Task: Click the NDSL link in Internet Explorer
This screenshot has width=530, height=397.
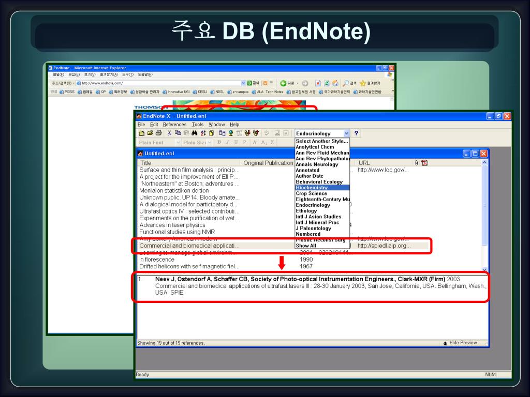Action: [217, 92]
